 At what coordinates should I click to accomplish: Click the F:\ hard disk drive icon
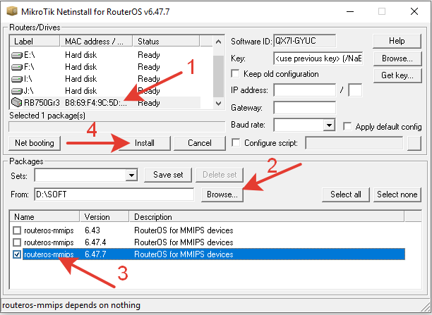pyautogui.click(x=17, y=67)
